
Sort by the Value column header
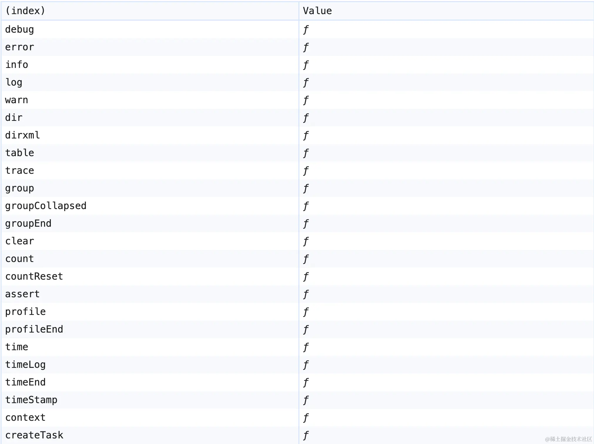click(317, 11)
